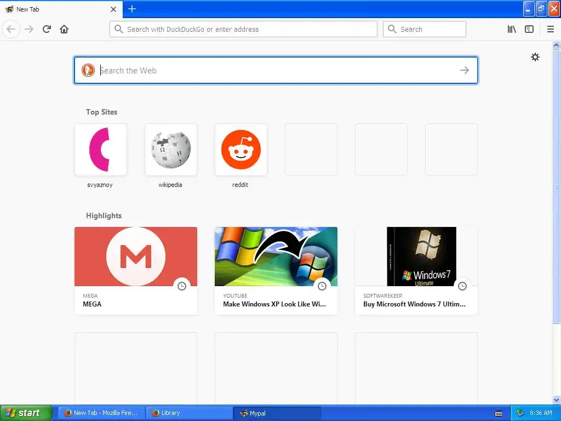
Task: Open the YouTube Windows XP highlight card
Action: pos(276,271)
